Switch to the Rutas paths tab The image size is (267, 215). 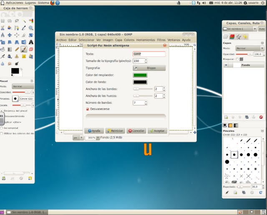[x=239, y=37]
